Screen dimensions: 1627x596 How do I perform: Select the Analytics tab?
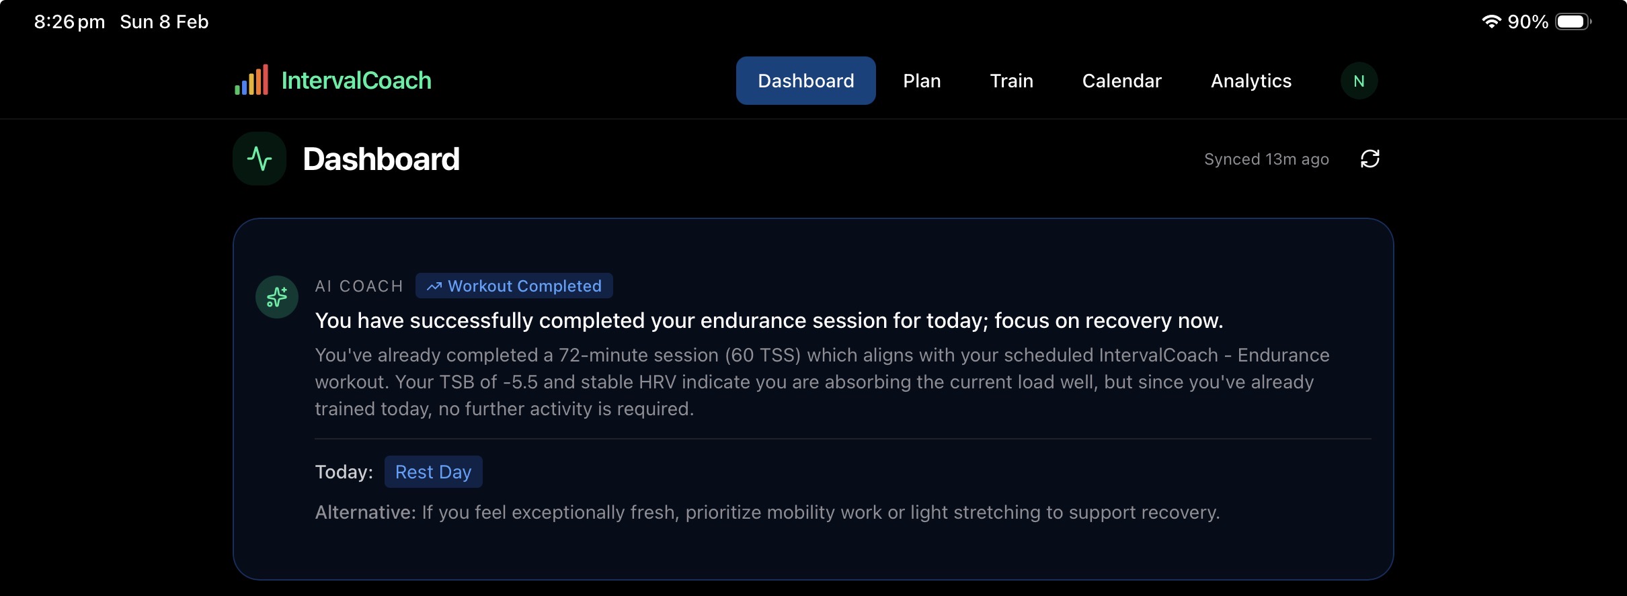coord(1251,81)
